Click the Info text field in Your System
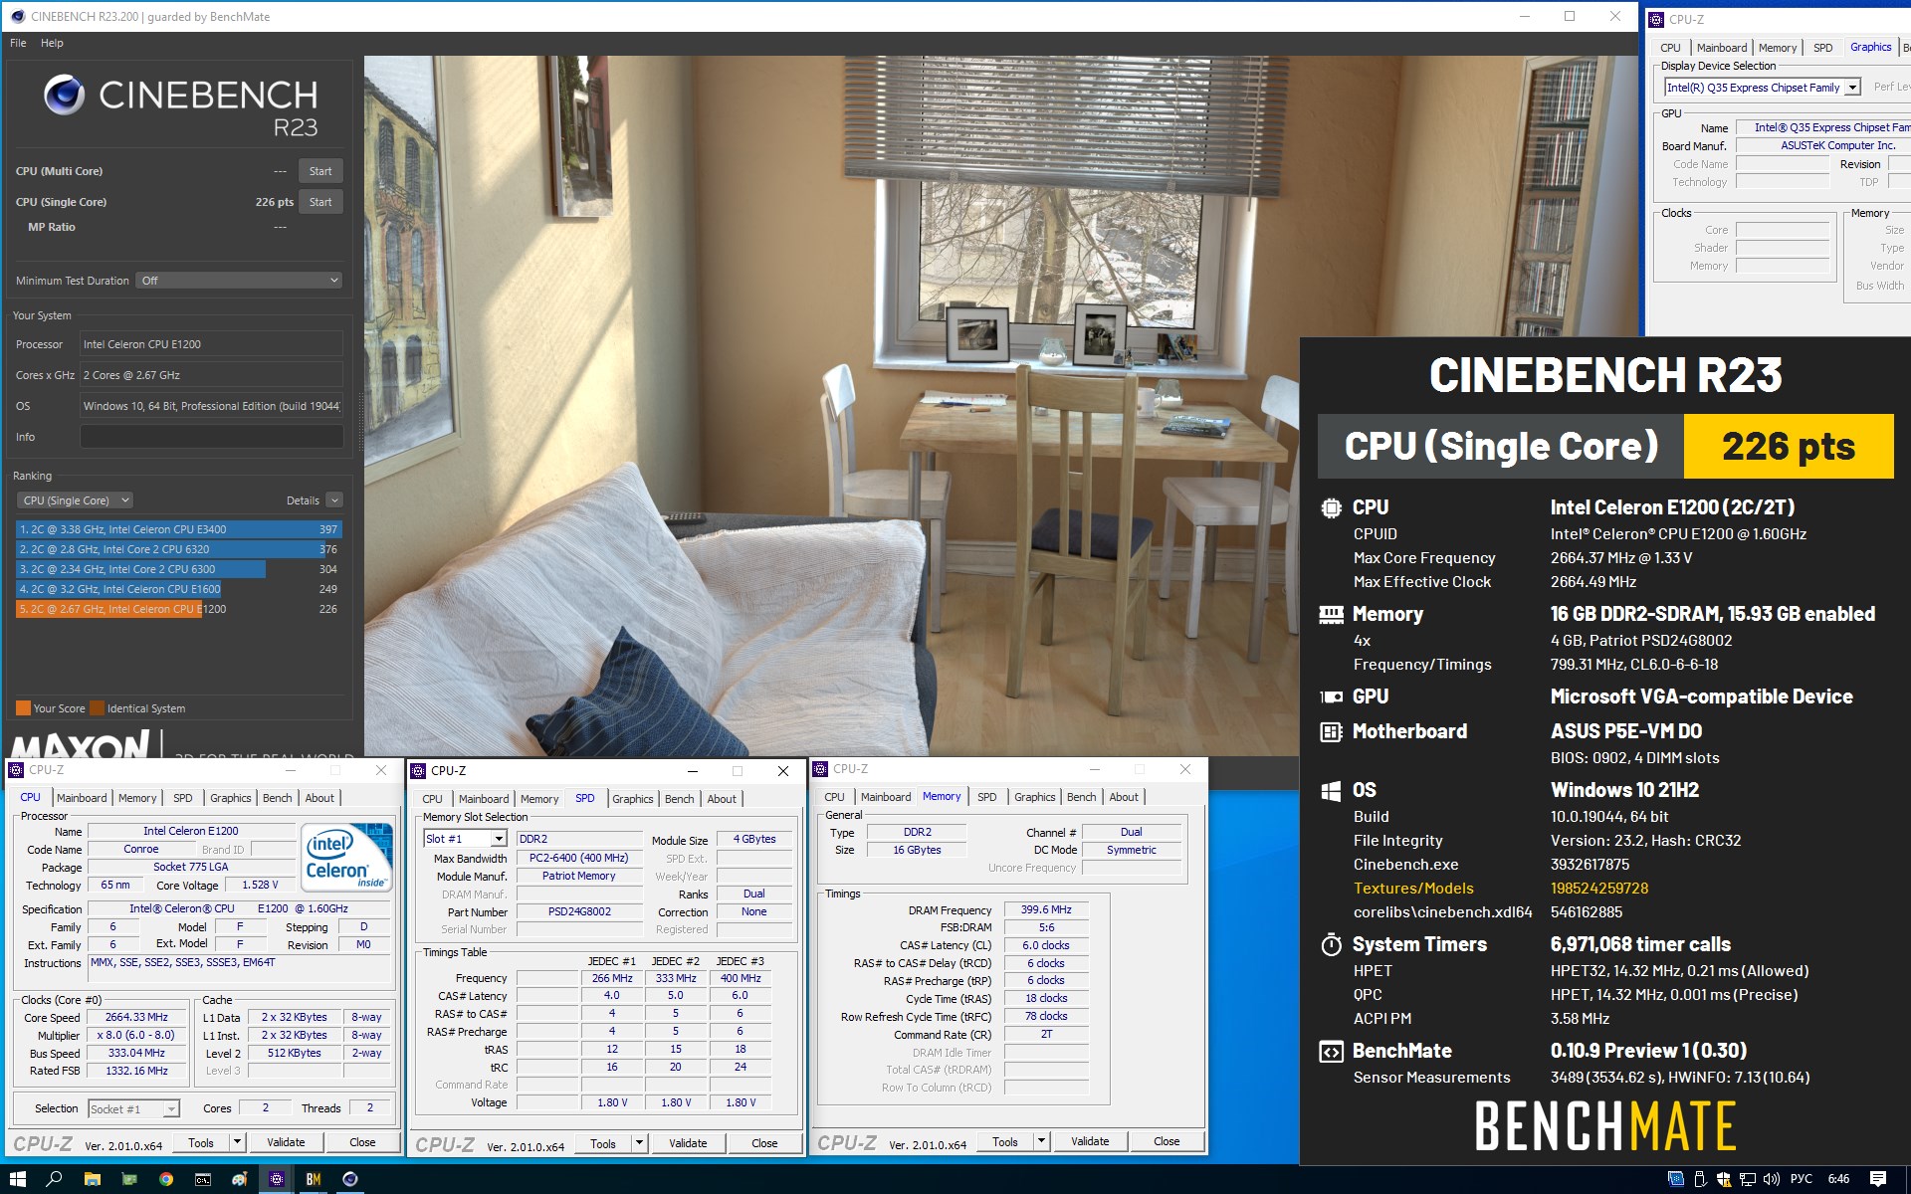1911x1194 pixels. click(211, 437)
